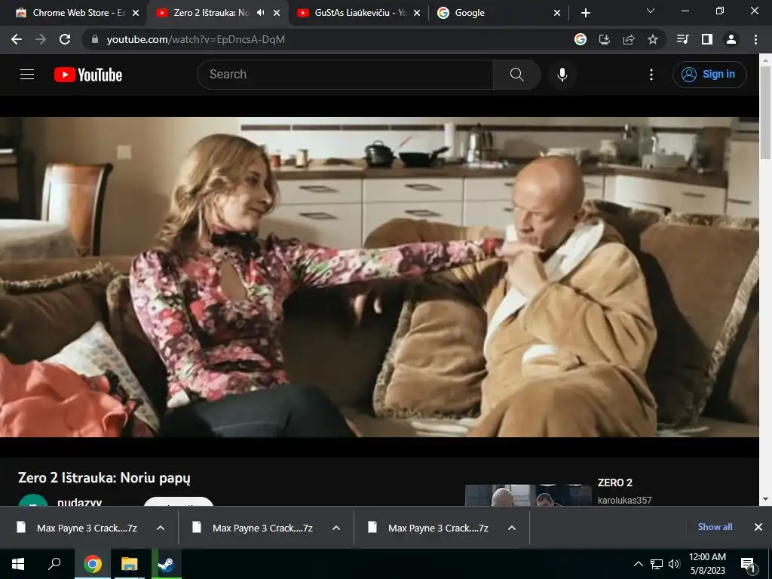Close the downloads bar
772x579 pixels.
tap(758, 527)
